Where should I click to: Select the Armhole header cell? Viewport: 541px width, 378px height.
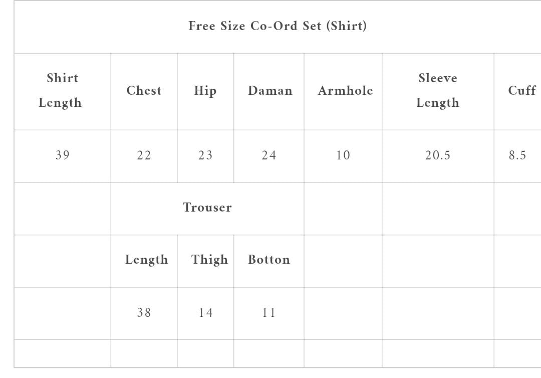(x=345, y=91)
